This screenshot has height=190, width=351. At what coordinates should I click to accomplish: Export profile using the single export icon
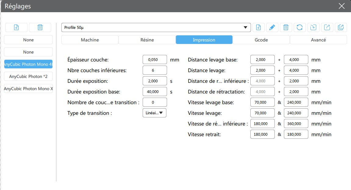tap(327, 27)
